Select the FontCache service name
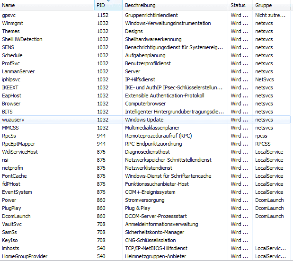The image size is (293, 261). tap(14, 176)
